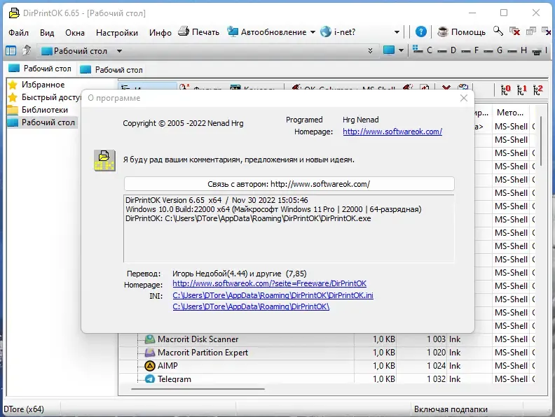Select Быстрый доступ in the folder tree
Image resolution: width=555 pixels, height=417 pixels.
click(51, 97)
